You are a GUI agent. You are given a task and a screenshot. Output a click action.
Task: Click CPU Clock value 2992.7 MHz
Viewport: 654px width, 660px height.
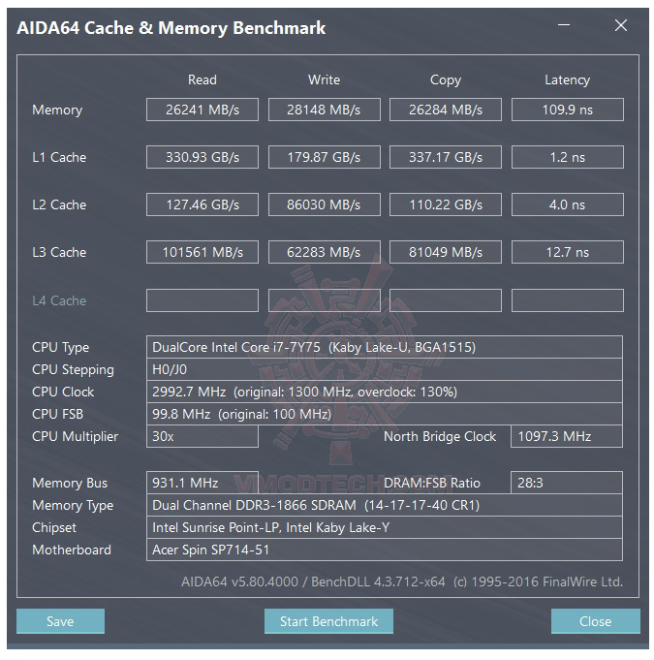(x=385, y=392)
